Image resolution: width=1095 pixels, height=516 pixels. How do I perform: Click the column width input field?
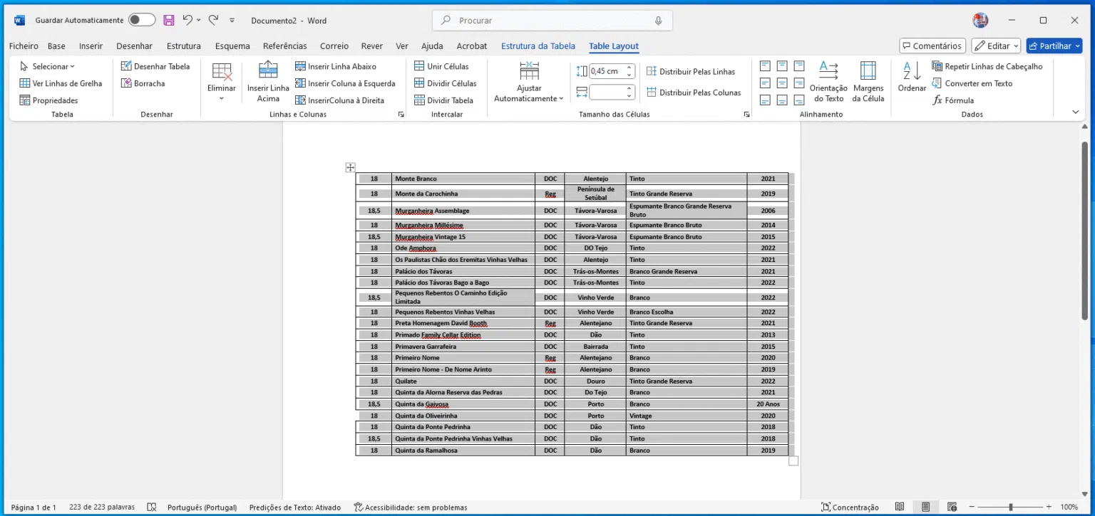point(606,92)
